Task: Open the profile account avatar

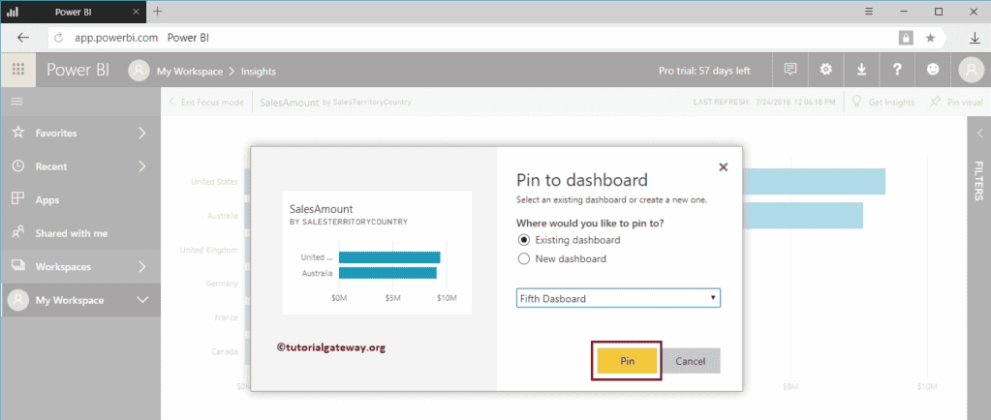Action: [x=972, y=70]
